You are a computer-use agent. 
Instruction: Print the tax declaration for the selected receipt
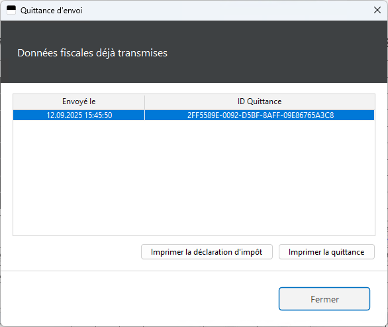pos(207,252)
